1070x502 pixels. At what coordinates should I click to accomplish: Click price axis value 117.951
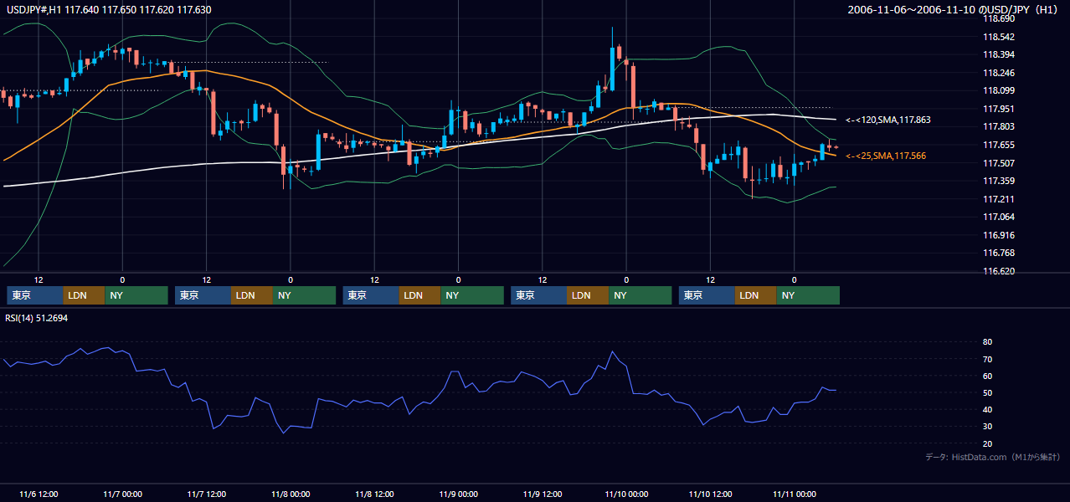click(999, 109)
